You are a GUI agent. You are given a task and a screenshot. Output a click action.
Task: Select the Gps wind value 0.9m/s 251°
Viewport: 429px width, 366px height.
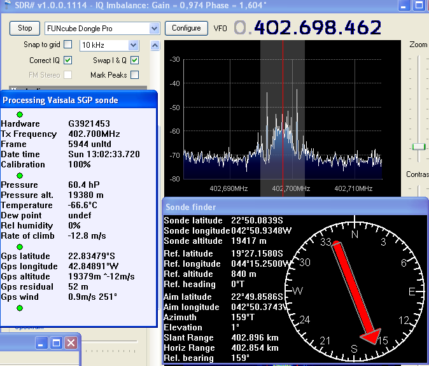(92, 297)
